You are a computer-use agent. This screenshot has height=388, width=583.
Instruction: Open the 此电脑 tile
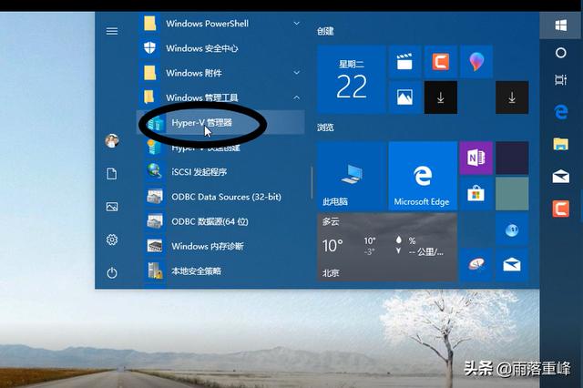click(x=352, y=175)
